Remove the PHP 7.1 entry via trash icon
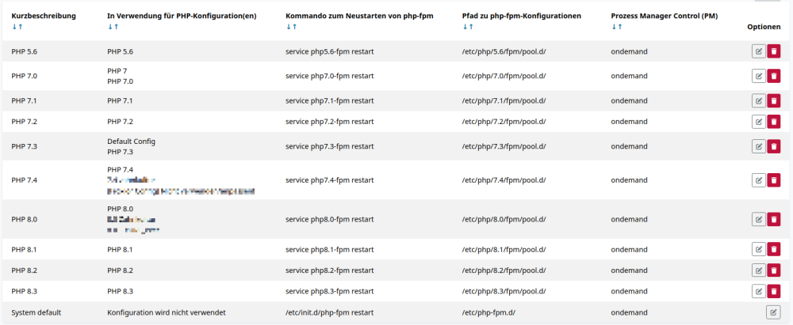 (x=774, y=101)
